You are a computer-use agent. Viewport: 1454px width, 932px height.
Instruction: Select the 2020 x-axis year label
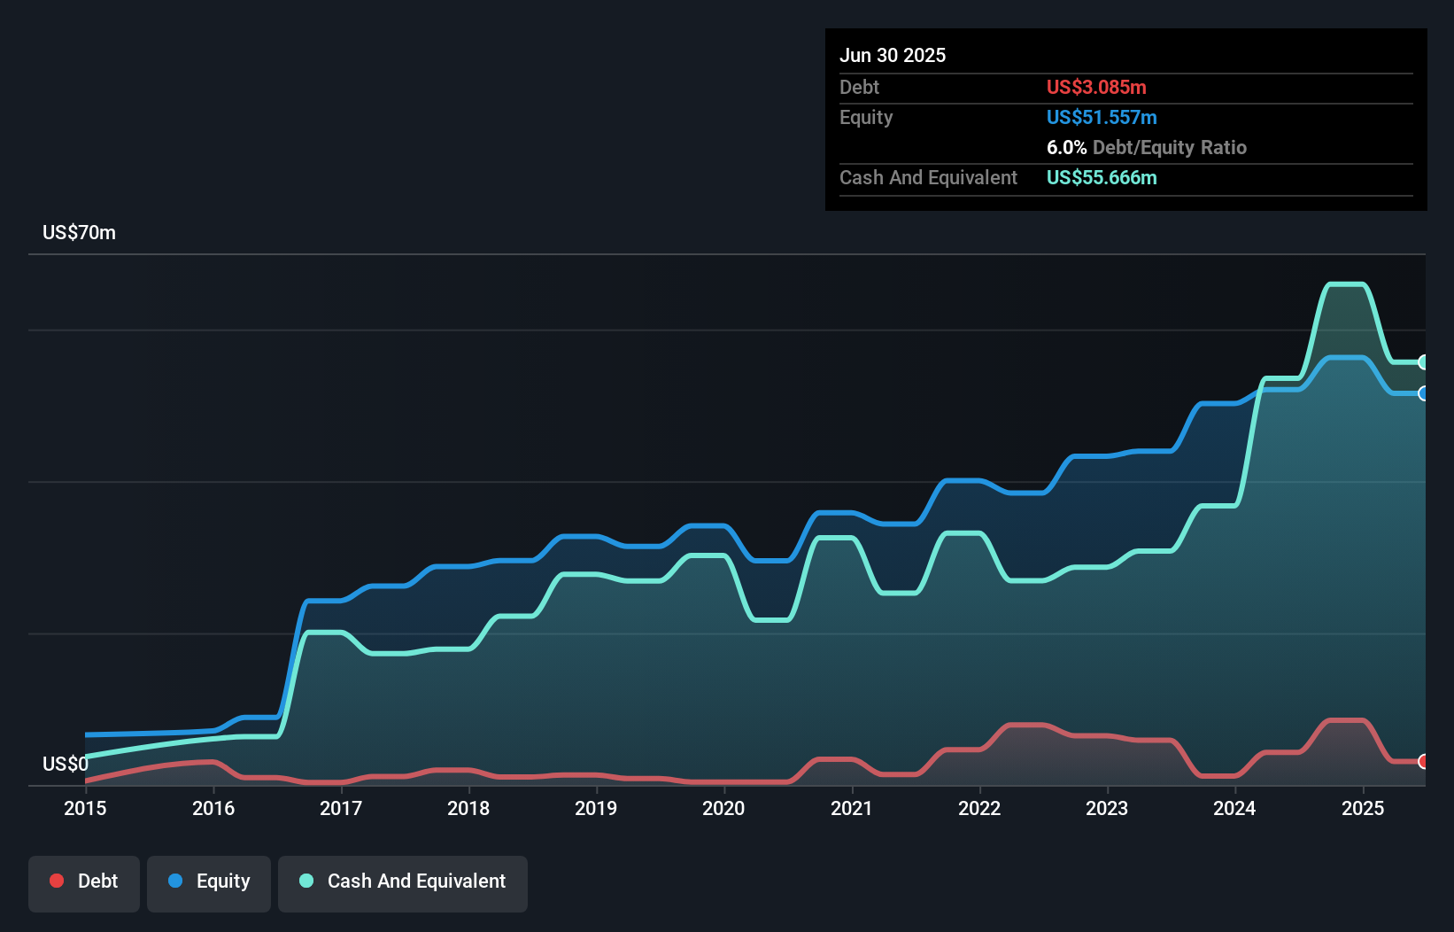coord(723,808)
